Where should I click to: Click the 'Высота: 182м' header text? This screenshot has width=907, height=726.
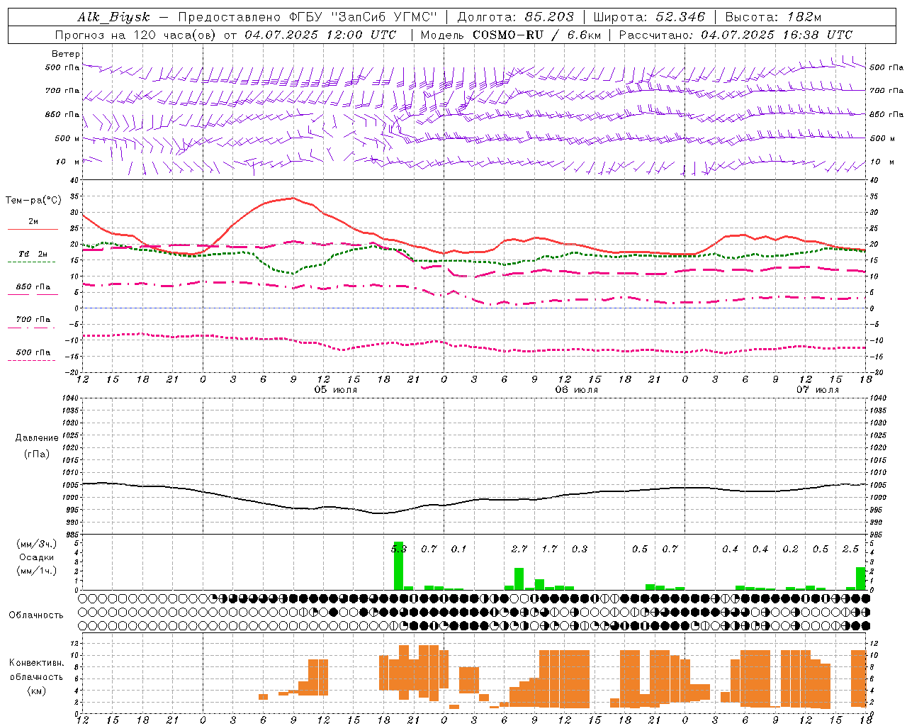tap(773, 17)
